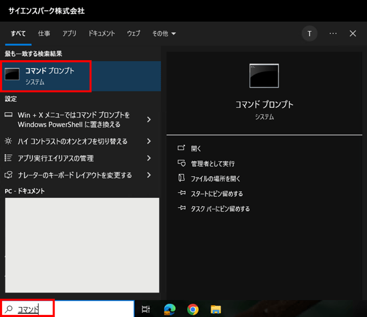Click 管理者として実行 action
This screenshot has height=317, width=367.
point(213,164)
